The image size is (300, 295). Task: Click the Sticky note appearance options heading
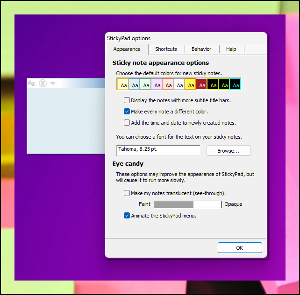tap(161, 63)
